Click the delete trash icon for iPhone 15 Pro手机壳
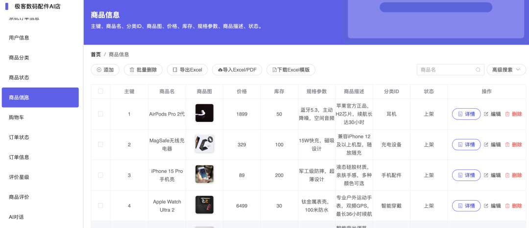The height and width of the screenshot is (228, 529). coord(507,175)
